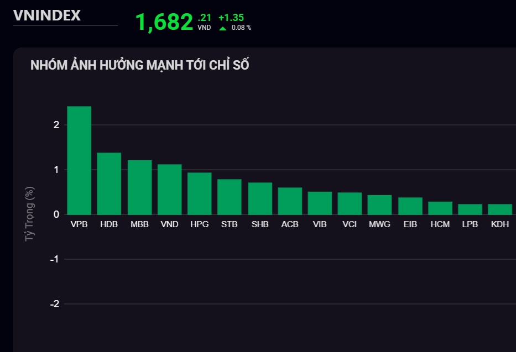516x352 pixels.
Task: Click the VCI ticker label below the axis
Action: (350, 224)
